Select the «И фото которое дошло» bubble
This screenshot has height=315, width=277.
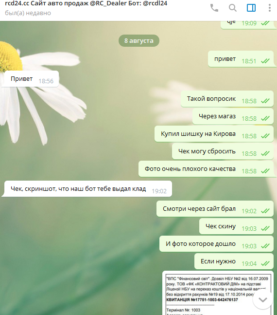[x=216, y=244]
